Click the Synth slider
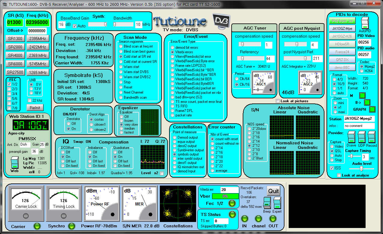Image resolution: width=383 pixels, height=234 pixels. point(98,24)
